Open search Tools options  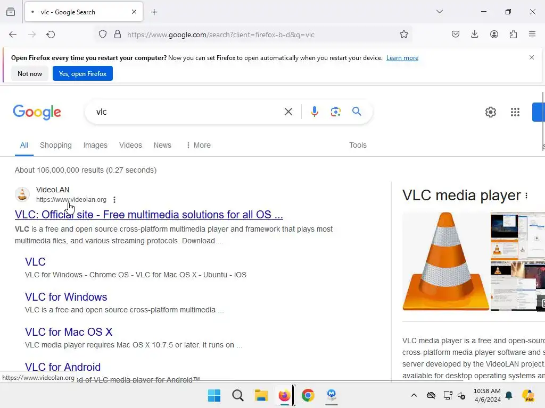point(358,145)
